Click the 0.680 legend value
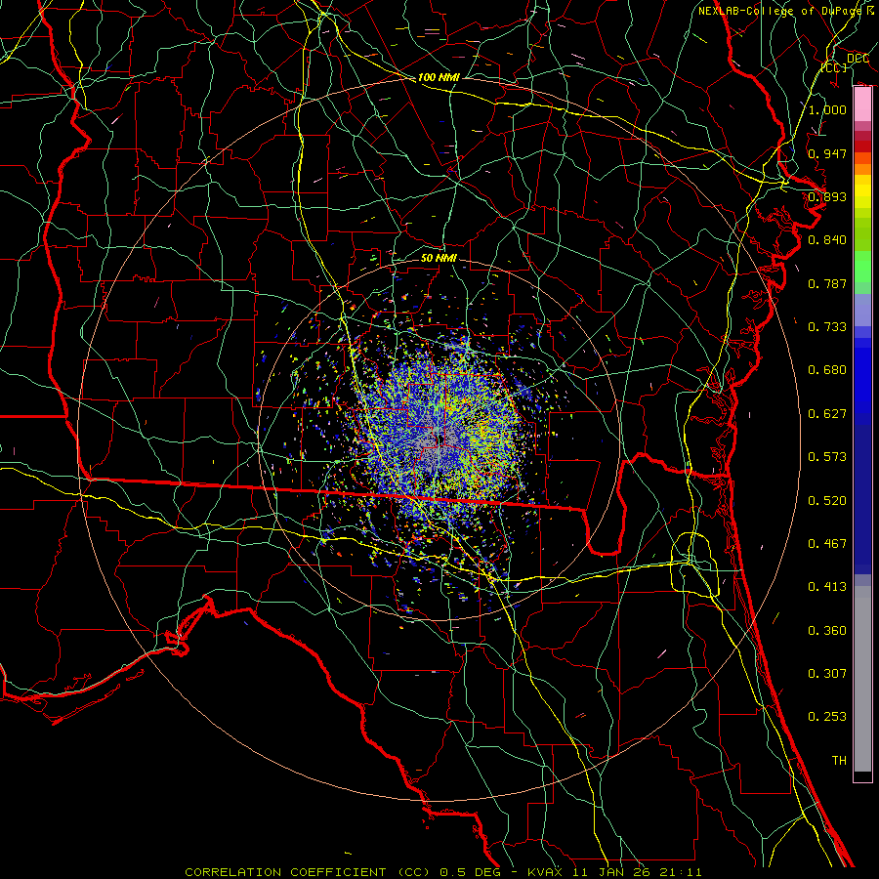Image resolution: width=879 pixels, height=879 pixels. 827,370
